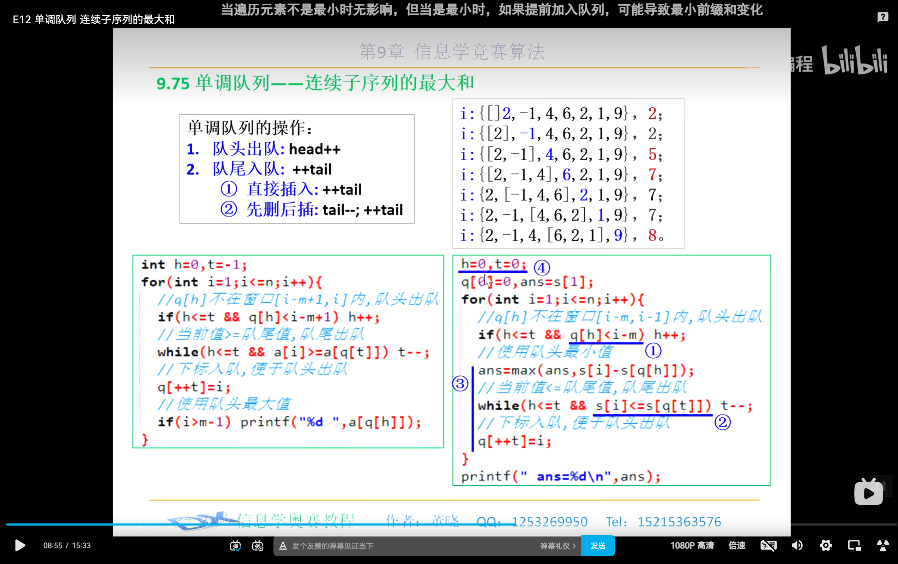This screenshot has width=898, height=564.
Task: Toggle danmaku display on or off
Action: pyautogui.click(x=235, y=546)
